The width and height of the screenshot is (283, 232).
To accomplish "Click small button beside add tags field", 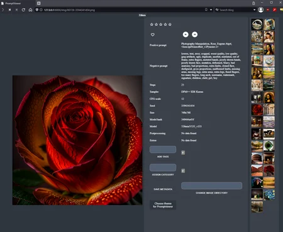I will pyautogui.click(x=183, y=153).
